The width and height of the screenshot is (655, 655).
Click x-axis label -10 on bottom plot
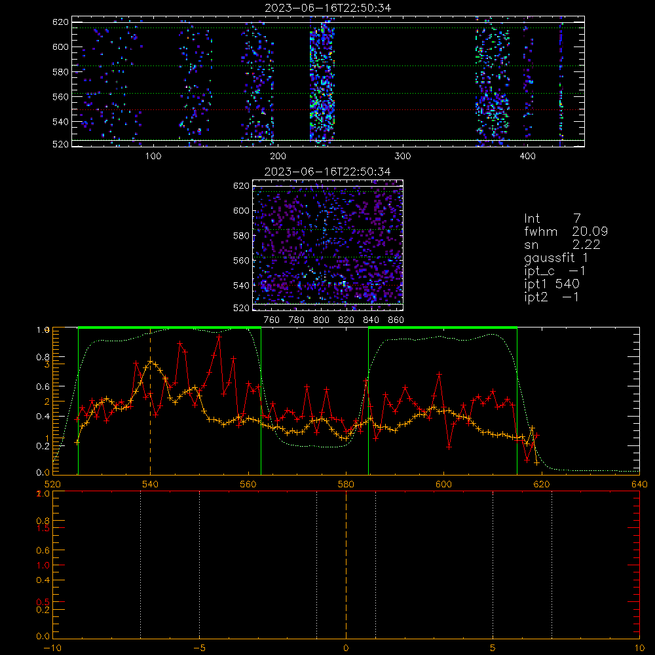click(x=52, y=648)
